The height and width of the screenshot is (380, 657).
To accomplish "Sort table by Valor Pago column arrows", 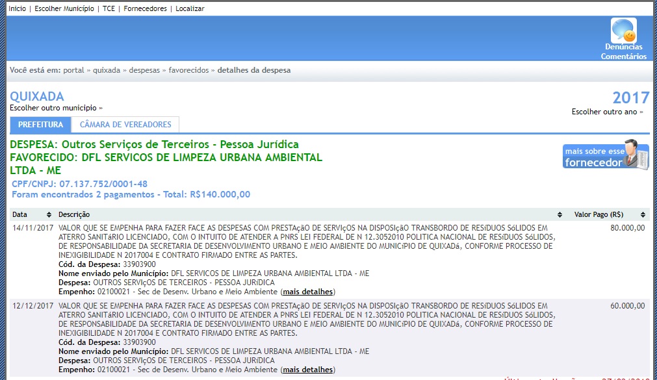I will tap(643, 214).
